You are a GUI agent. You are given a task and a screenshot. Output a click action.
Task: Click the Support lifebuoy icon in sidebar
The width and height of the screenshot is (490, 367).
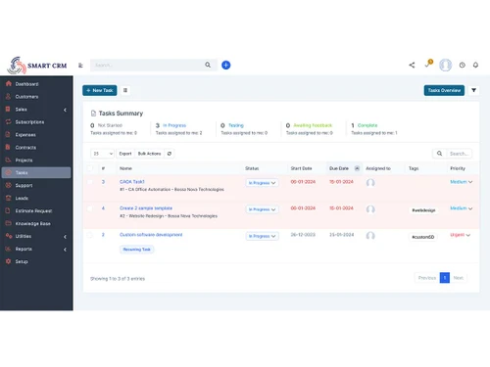pos(9,185)
